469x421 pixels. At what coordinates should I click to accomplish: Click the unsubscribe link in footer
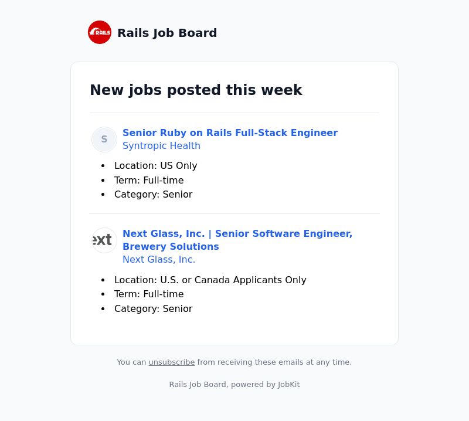172,362
